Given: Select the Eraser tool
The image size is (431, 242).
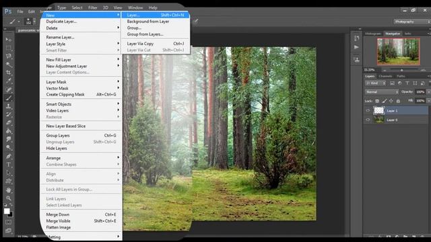Looking at the screenshot, I should [x=9, y=122].
